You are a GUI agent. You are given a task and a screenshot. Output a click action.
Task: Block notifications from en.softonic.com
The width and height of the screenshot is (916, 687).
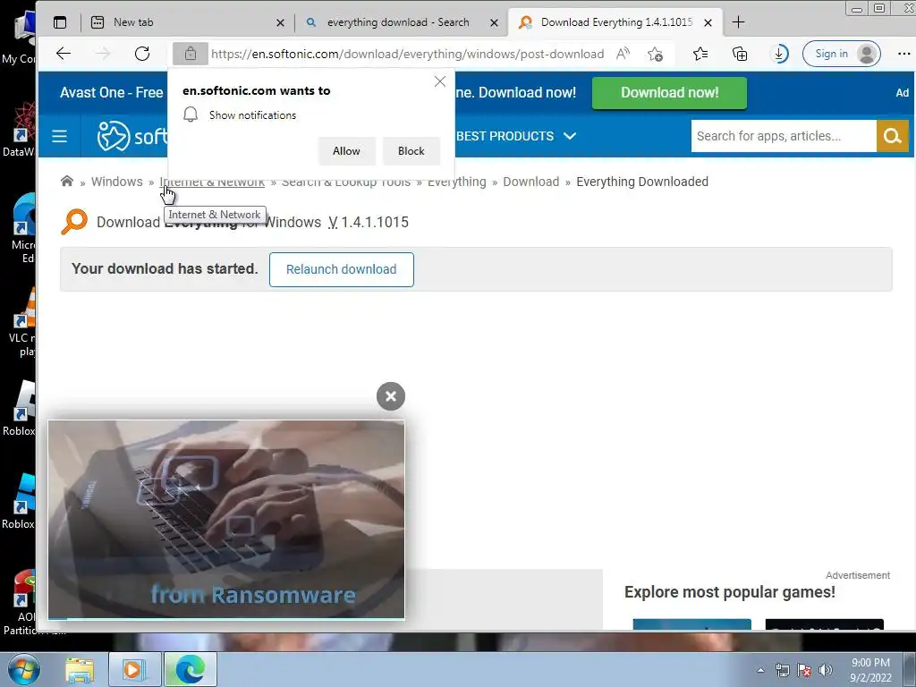(411, 151)
